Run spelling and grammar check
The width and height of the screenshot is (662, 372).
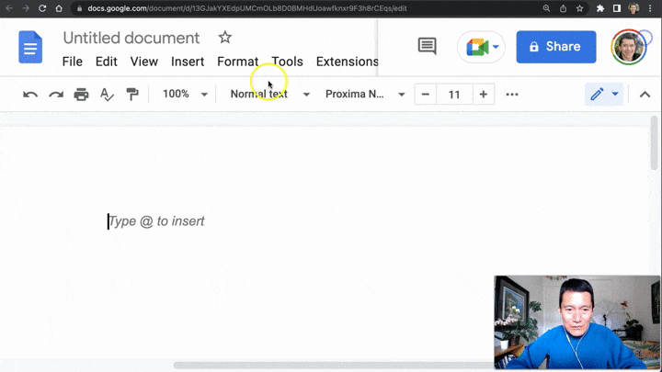click(107, 95)
